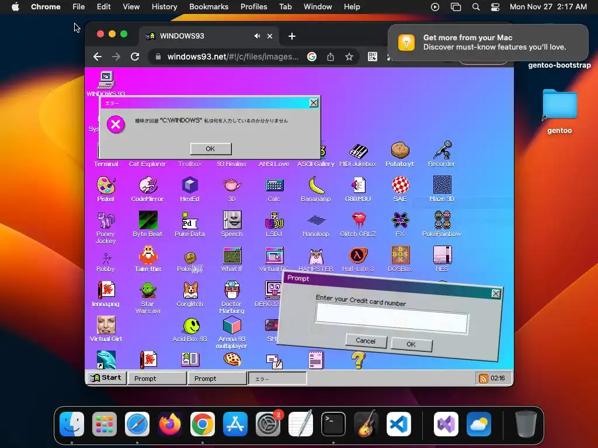Image resolution: width=598 pixels, height=448 pixels.
Task: Click the Chrome share page icon
Action: pos(331,57)
